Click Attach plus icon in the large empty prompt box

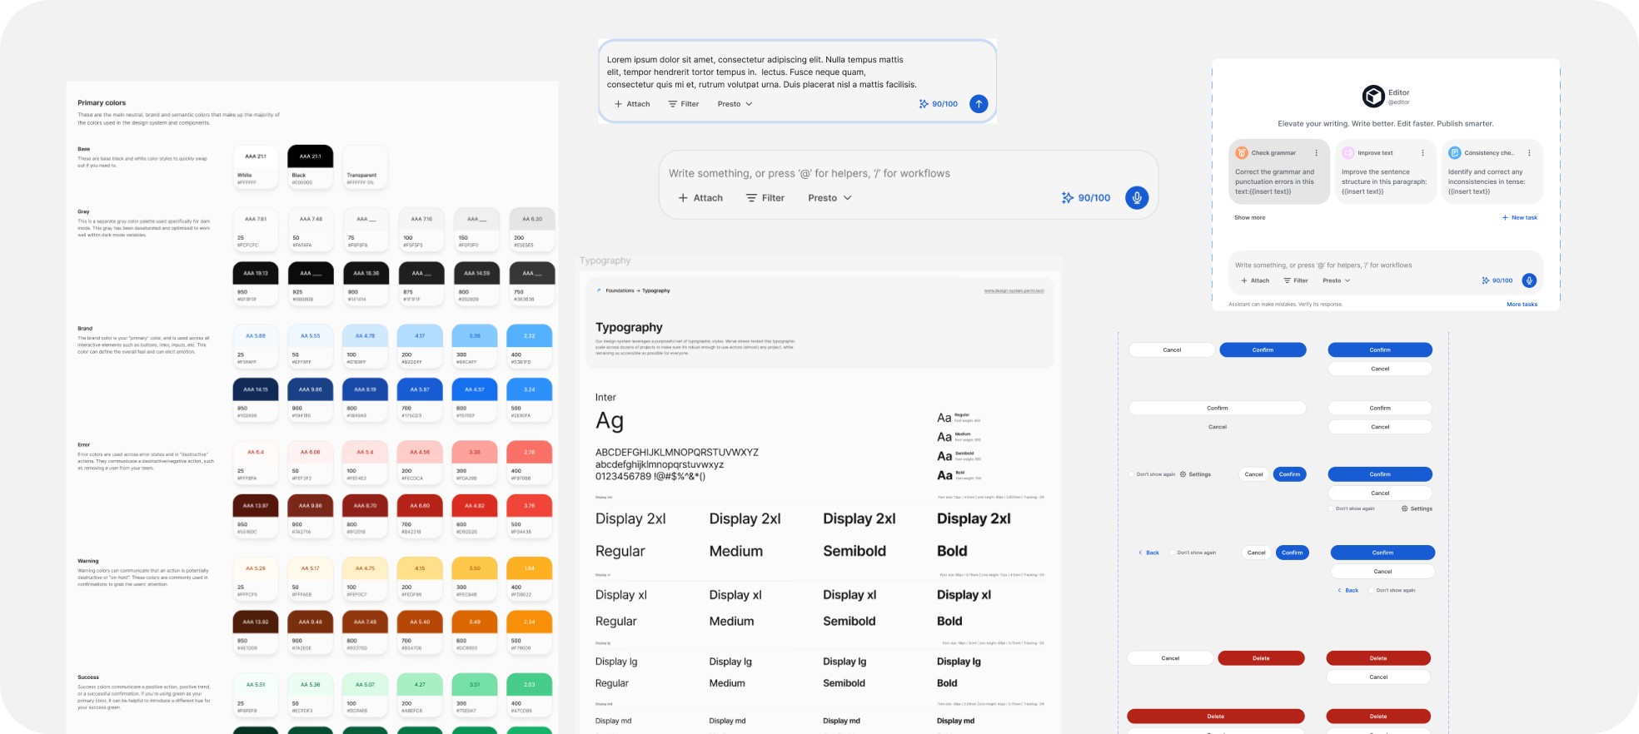click(683, 198)
